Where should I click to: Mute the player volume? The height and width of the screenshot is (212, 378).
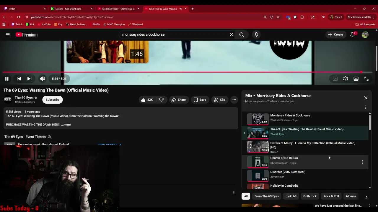[43, 79]
